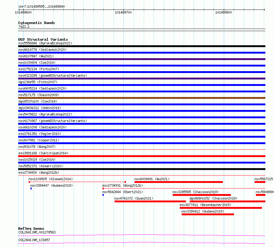This screenshot has height=247, width=274.
Task: Click the RefSeq Genes track title
Action: pos(31,229)
